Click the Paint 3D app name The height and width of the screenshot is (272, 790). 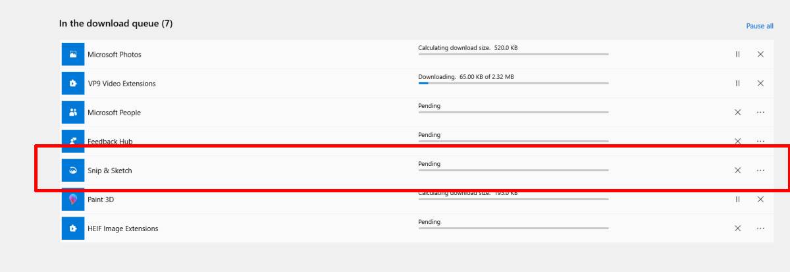[x=101, y=199]
